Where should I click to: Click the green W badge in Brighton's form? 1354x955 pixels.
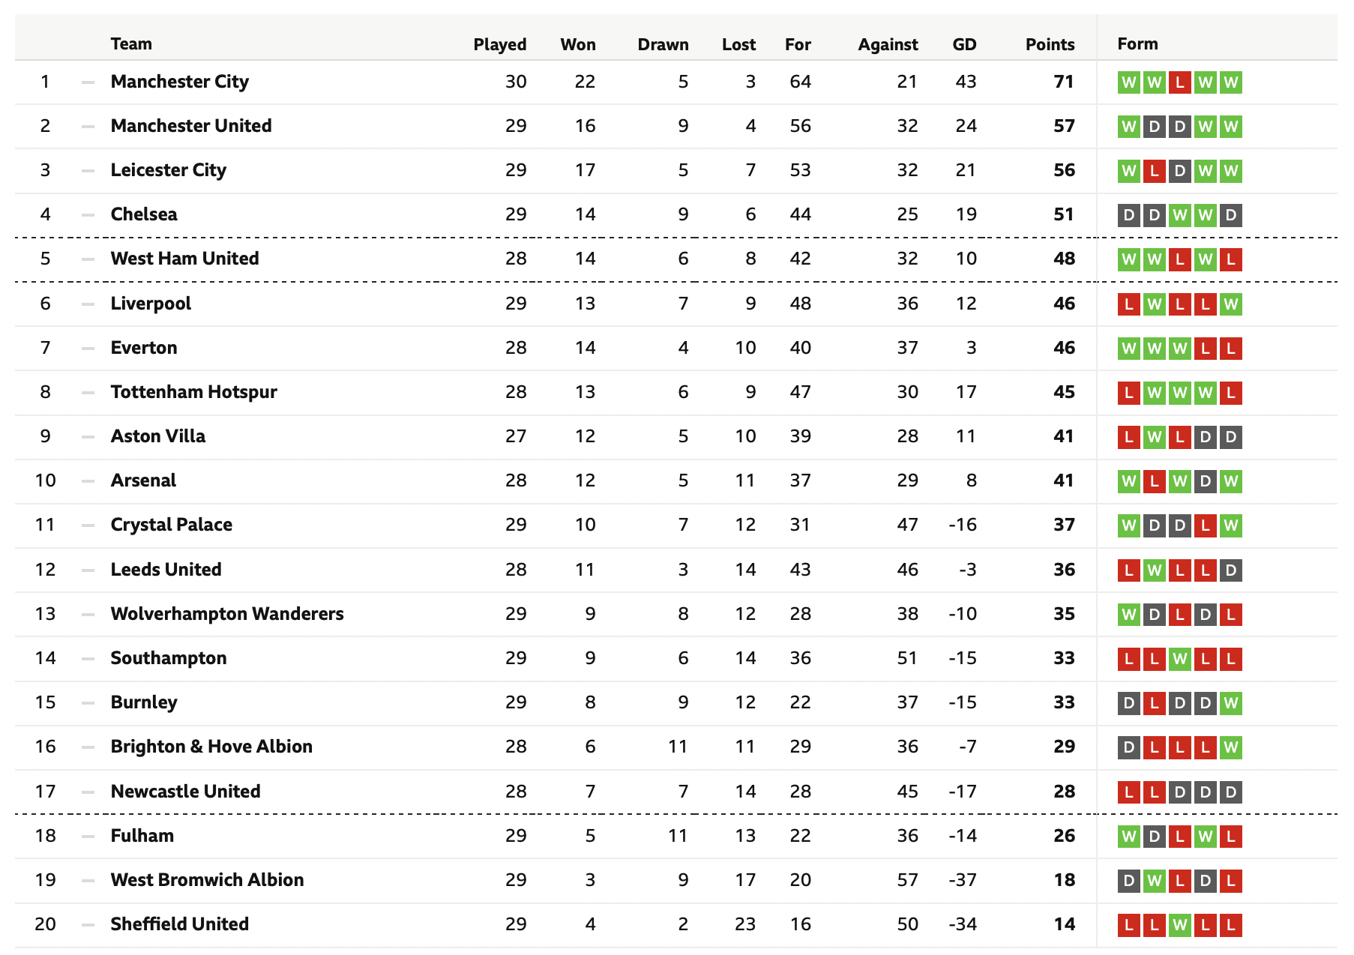(1230, 747)
